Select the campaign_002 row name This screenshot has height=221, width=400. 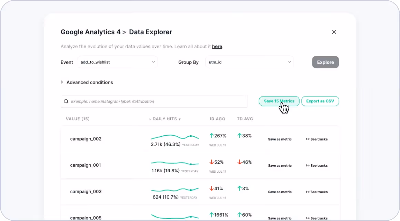pyautogui.click(x=86, y=139)
